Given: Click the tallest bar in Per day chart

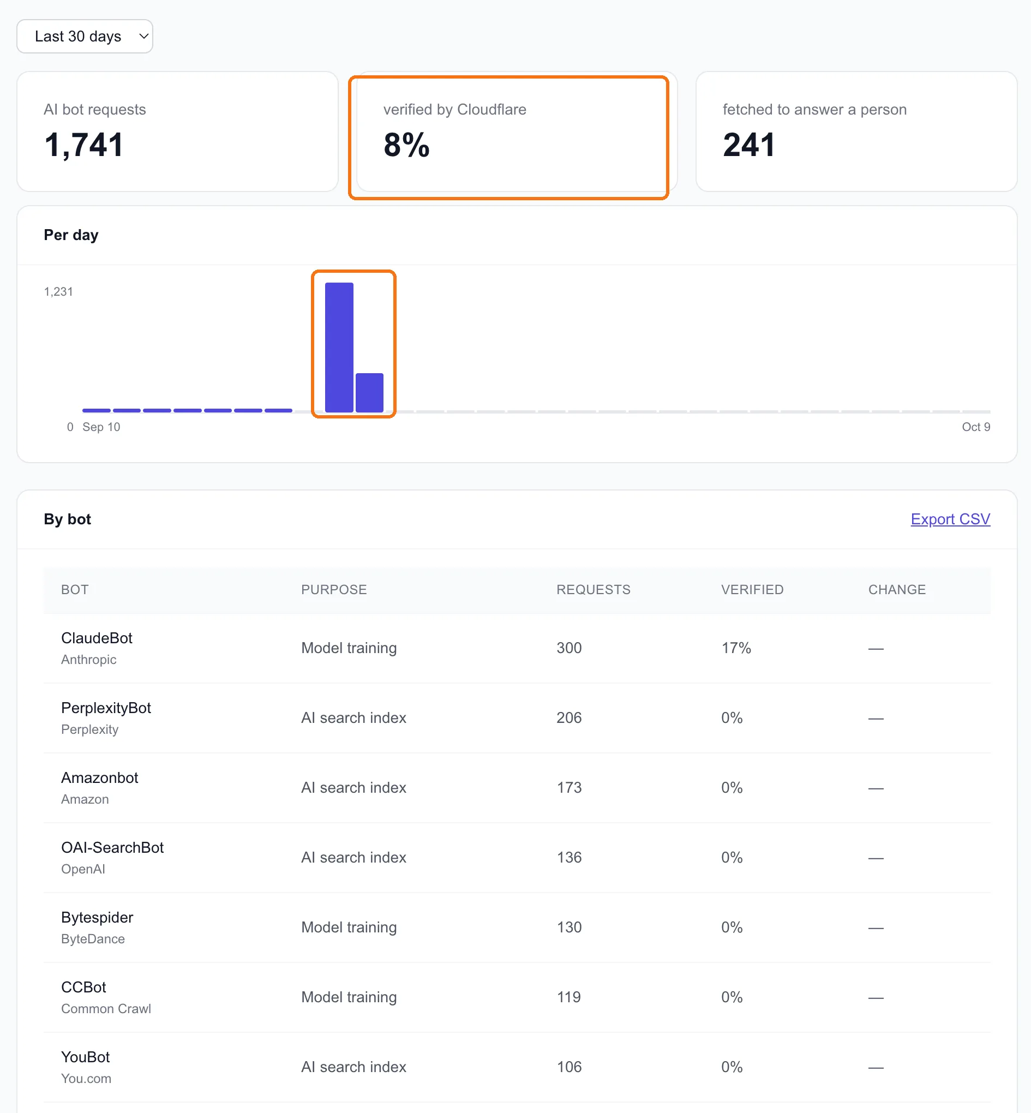Looking at the screenshot, I should pyautogui.click(x=339, y=347).
